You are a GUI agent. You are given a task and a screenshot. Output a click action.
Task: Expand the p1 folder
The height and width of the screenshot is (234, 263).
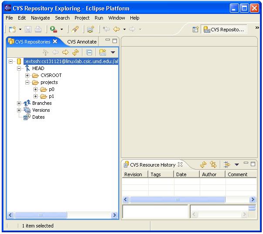(35, 97)
